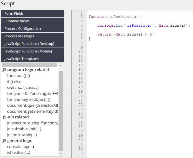Insert the jr_loop_table(...) template
Screen dimensions: 193x158
click(22, 135)
